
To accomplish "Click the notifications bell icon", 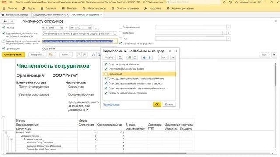I will [224, 2].
